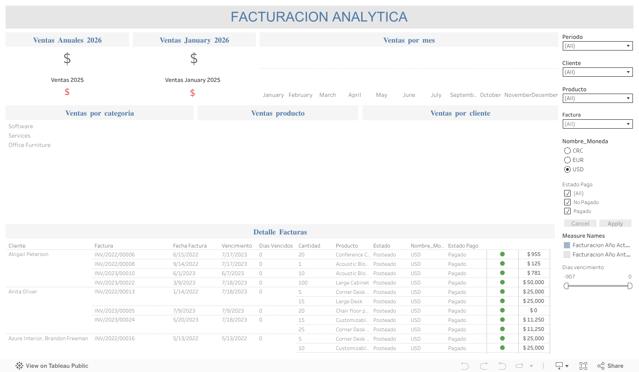This screenshot has width=639, height=372.
Task: Click the Refresh icon in the bottom toolbar
Action: click(x=519, y=366)
